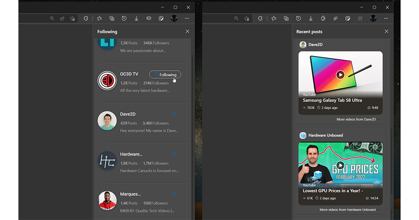This screenshot has height=220, width=419.
Task: Unfollow OC3D TV via Following button
Action: [x=165, y=75]
